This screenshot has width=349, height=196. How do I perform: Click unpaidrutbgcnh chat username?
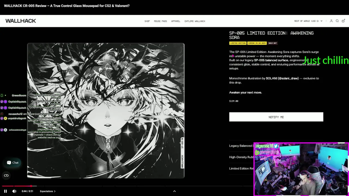[17, 118]
